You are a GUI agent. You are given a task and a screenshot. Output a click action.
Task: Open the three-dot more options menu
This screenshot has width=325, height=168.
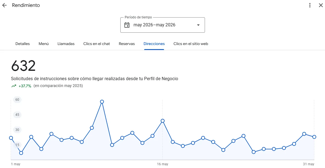coord(310,5)
